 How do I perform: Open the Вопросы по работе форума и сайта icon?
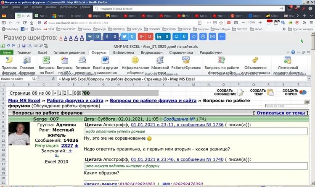pyautogui.click(x=222, y=60)
